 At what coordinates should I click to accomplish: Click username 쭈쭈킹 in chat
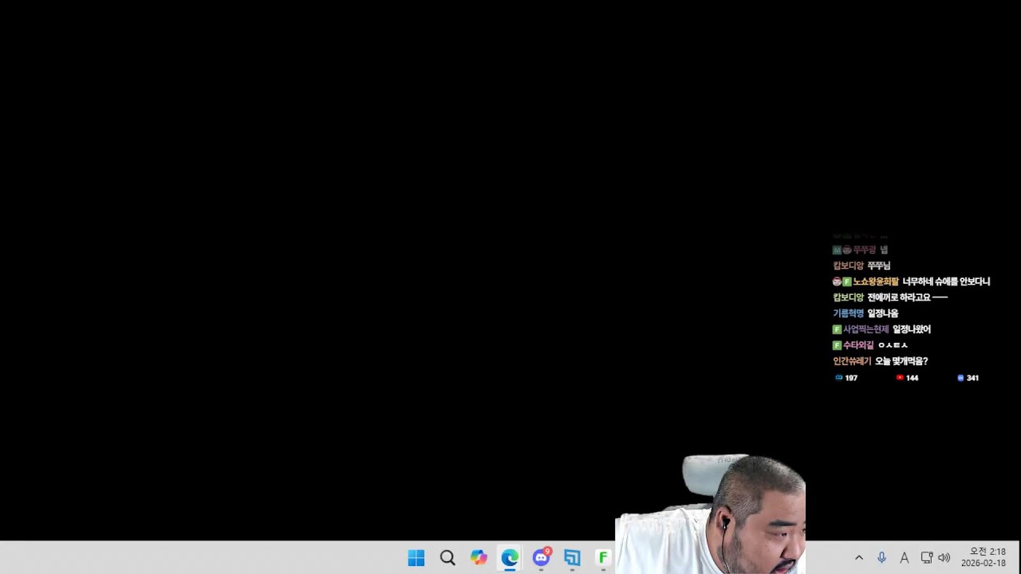[x=864, y=250]
